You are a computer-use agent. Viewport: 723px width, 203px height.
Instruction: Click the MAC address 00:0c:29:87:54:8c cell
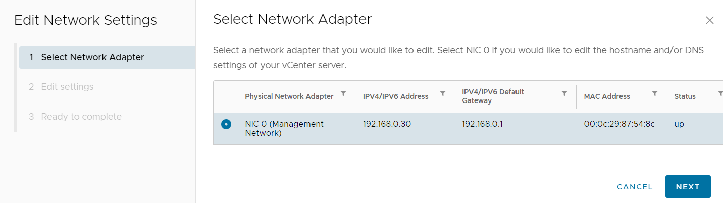[619, 124]
